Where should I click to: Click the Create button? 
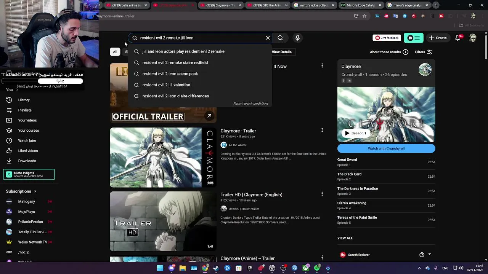pyautogui.click(x=438, y=38)
